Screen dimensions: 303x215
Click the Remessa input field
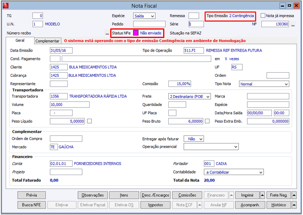tap(194, 16)
